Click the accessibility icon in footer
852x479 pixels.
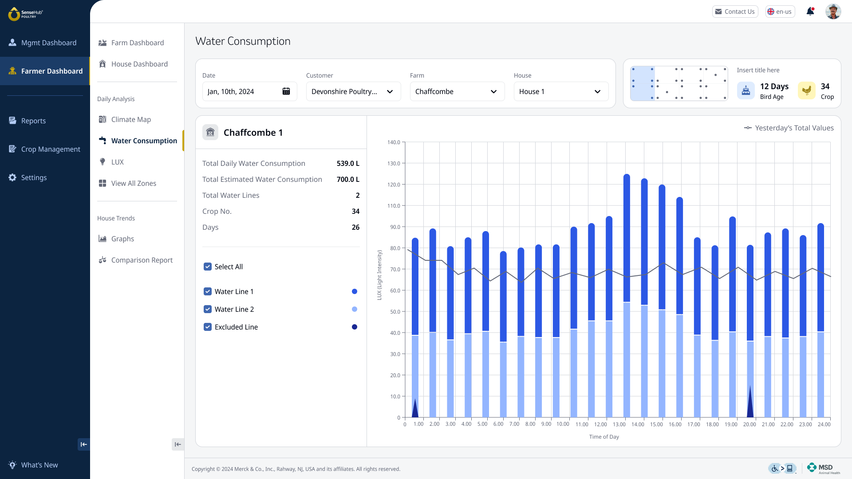tap(775, 468)
